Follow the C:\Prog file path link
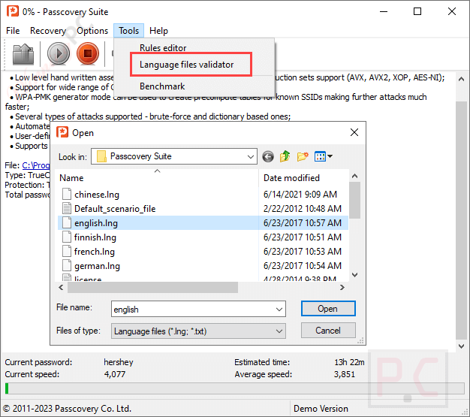The image size is (470, 417). point(36,165)
